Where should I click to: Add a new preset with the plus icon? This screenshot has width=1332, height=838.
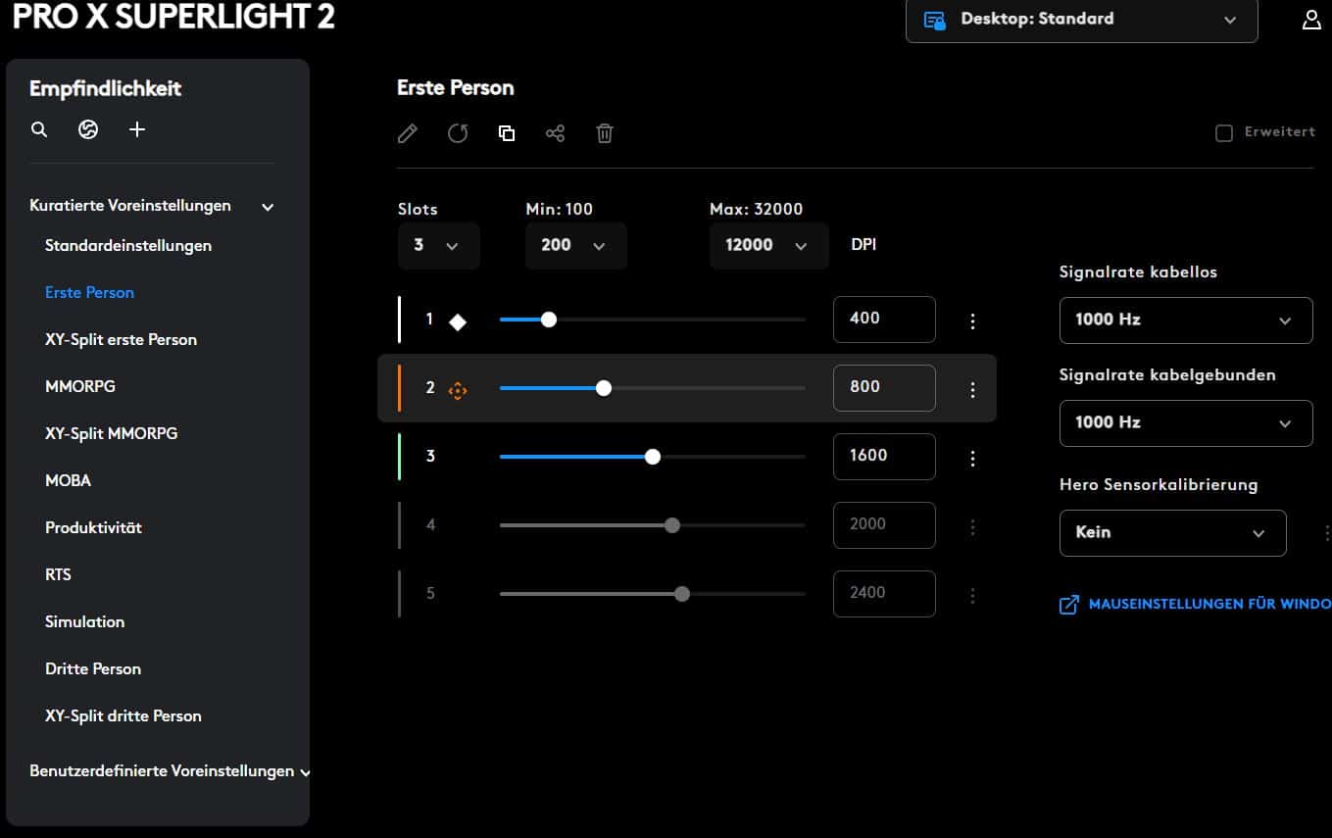pos(137,129)
